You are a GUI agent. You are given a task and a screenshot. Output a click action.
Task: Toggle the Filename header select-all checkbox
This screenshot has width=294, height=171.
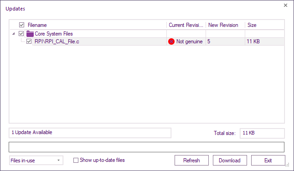(x=21, y=25)
